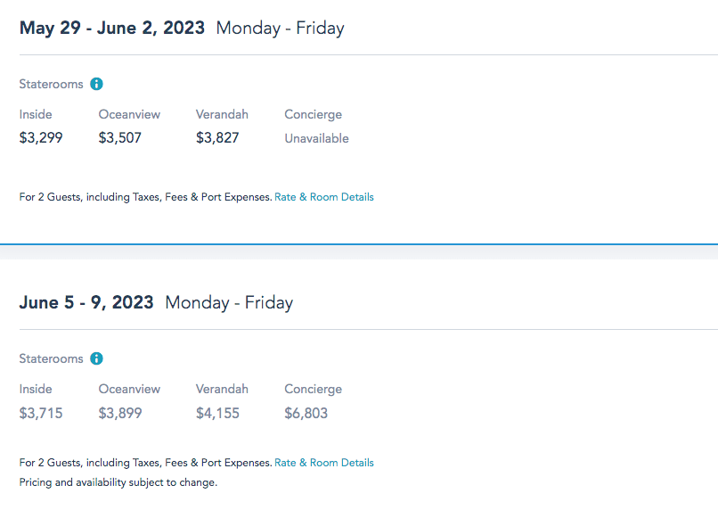The width and height of the screenshot is (718, 510).
Task: Click the info icon beside Staterooms for June 5 sailing
Action: point(96,358)
